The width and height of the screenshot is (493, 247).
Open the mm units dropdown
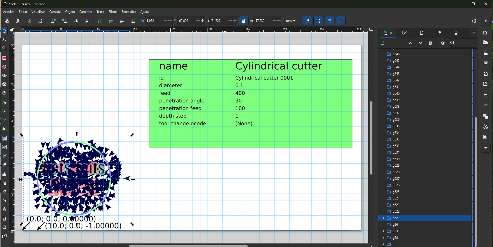291,21
